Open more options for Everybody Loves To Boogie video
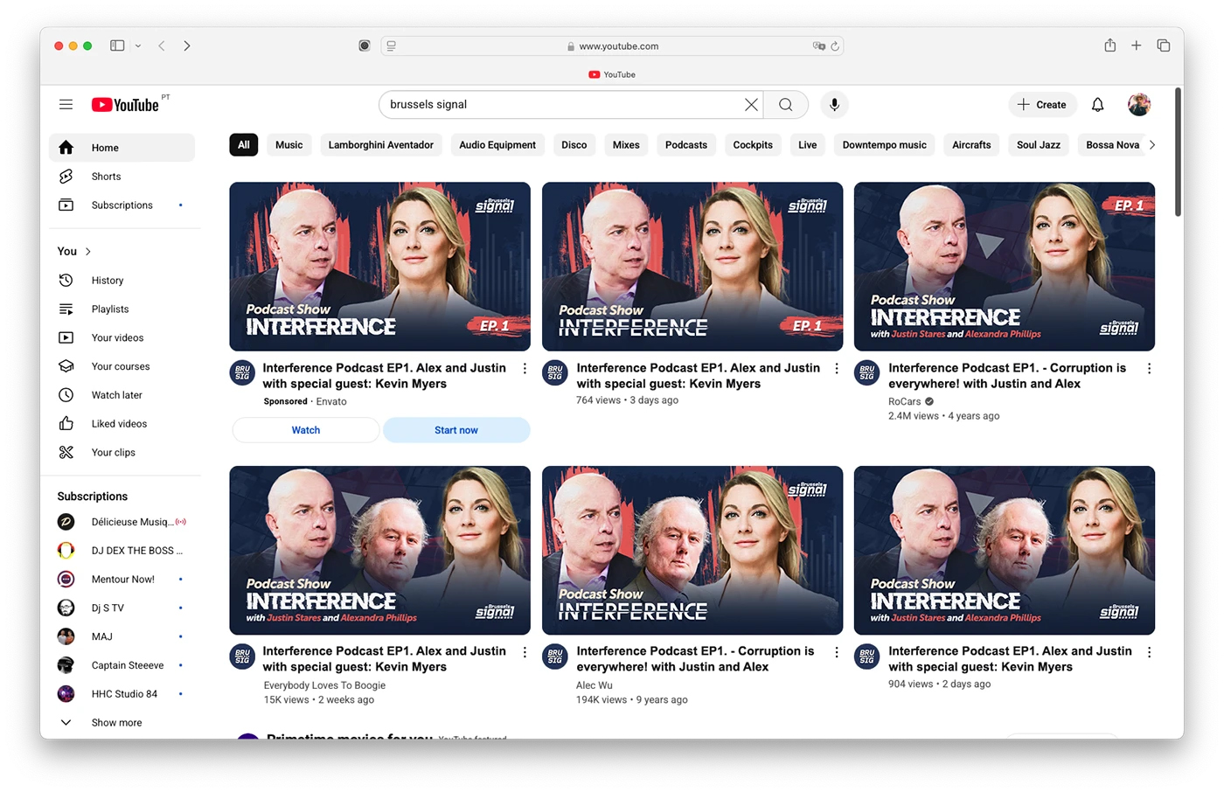This screenshot has height=792, width=1224. [525, 652]
